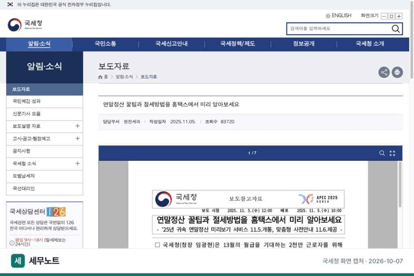Open the 국민소통 main menu
414x276 pixels.
tap(106, 44)
